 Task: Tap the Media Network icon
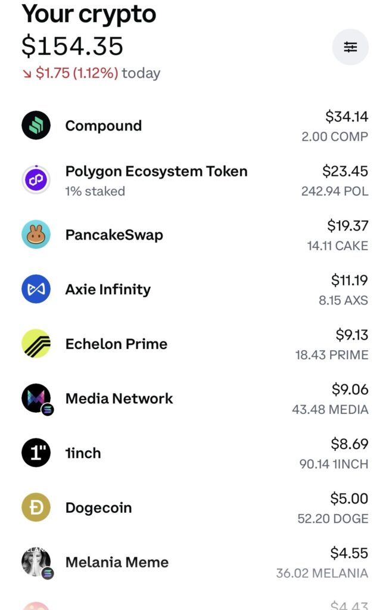[36, 399]
